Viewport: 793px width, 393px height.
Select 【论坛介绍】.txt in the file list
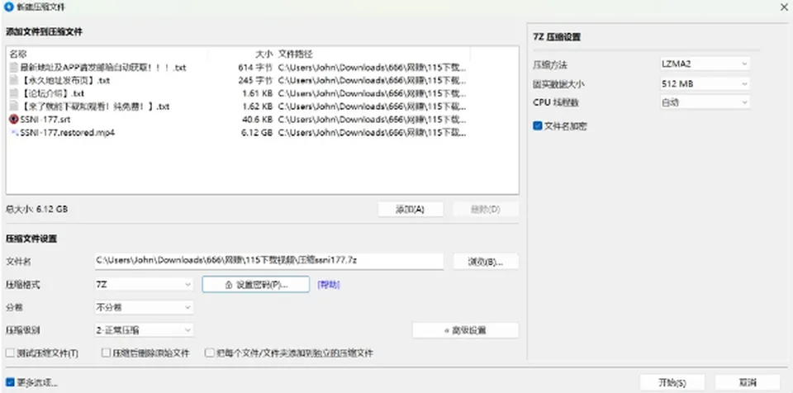[53, 93]
